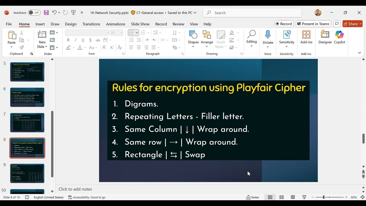Click the spell check book icon in status bar
The width and height of the screenshot is (366, 206).
click(27, 197)
